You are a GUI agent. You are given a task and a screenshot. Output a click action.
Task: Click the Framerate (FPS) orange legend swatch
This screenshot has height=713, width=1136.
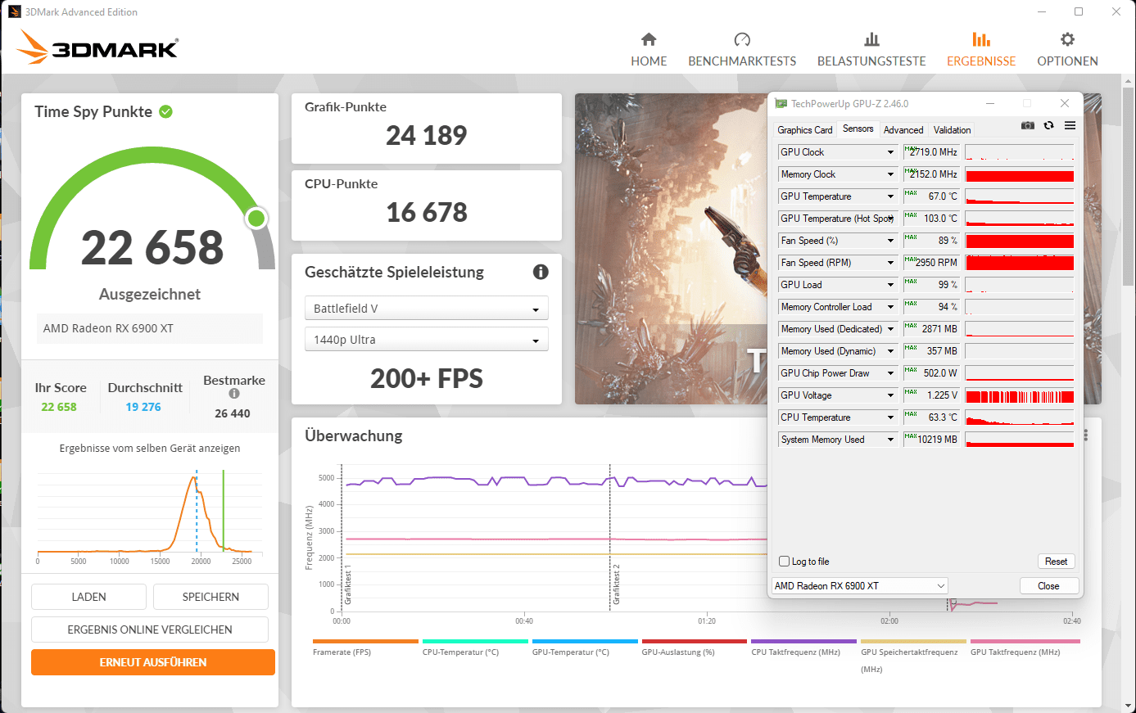pos(365,641)
